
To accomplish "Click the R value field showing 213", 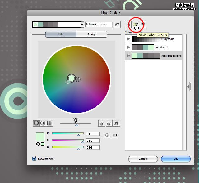I will click(x=93, y=134).
